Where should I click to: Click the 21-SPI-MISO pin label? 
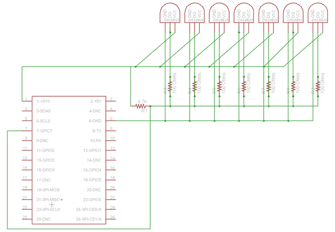tap(48, 200)
